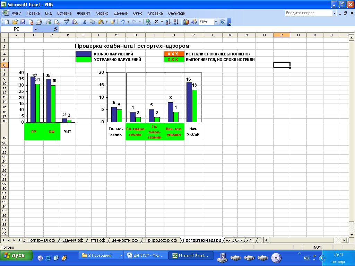
Task: Open the Open-file folder icon
Action: 15,22
